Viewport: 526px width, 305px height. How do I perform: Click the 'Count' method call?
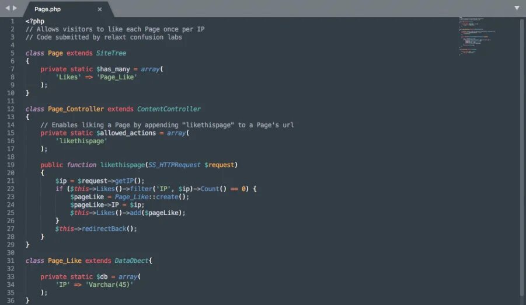[x=210, y=189]
